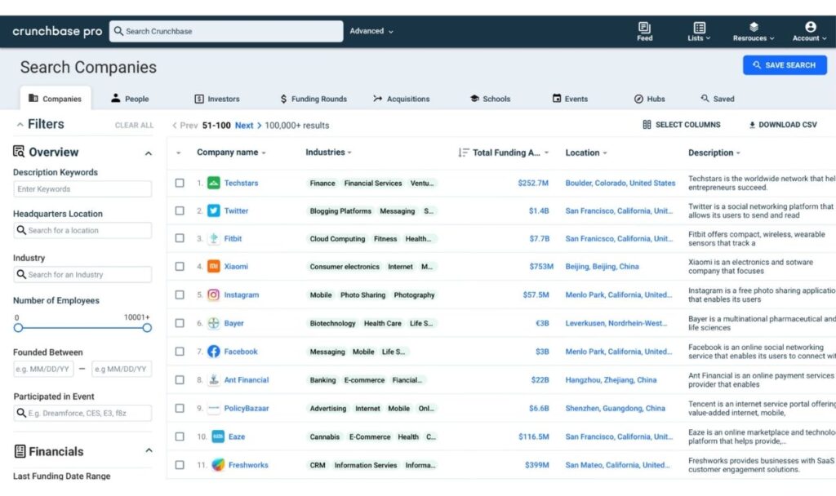Collapse the Filters panel chevron
The image size is (836, 496).
pyautogui.click(x=20, y=125)
